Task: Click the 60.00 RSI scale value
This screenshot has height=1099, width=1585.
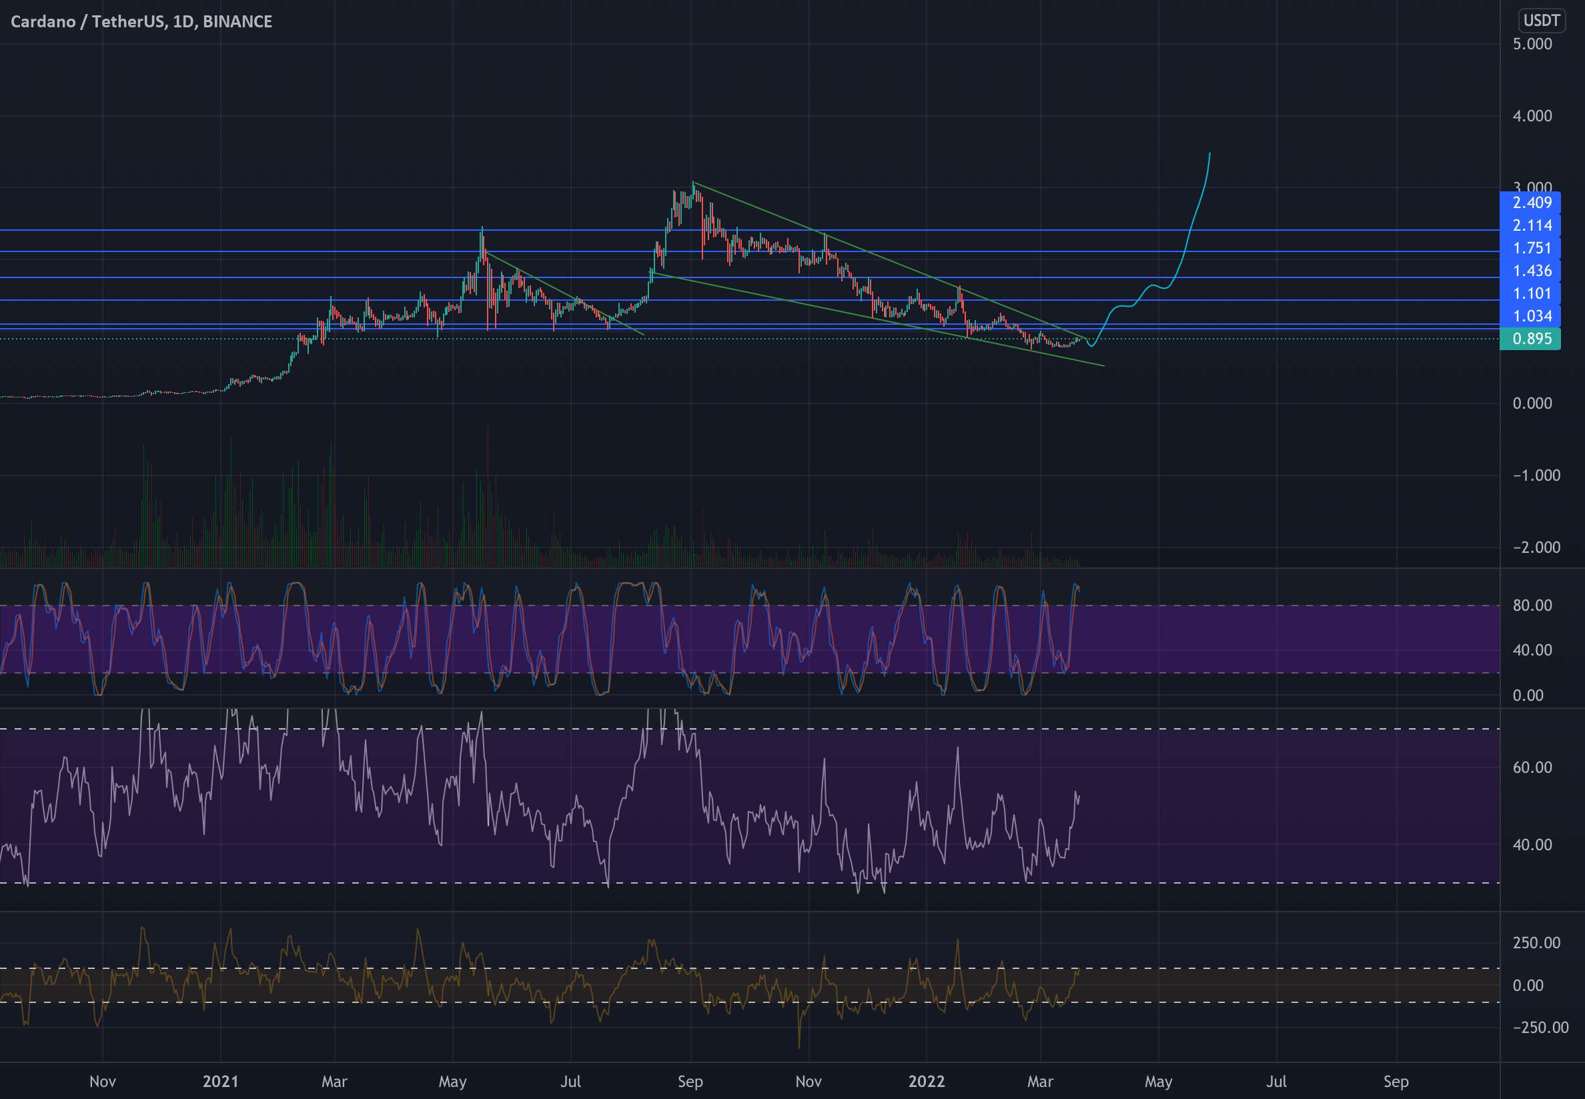Action: click(1532, 768)
